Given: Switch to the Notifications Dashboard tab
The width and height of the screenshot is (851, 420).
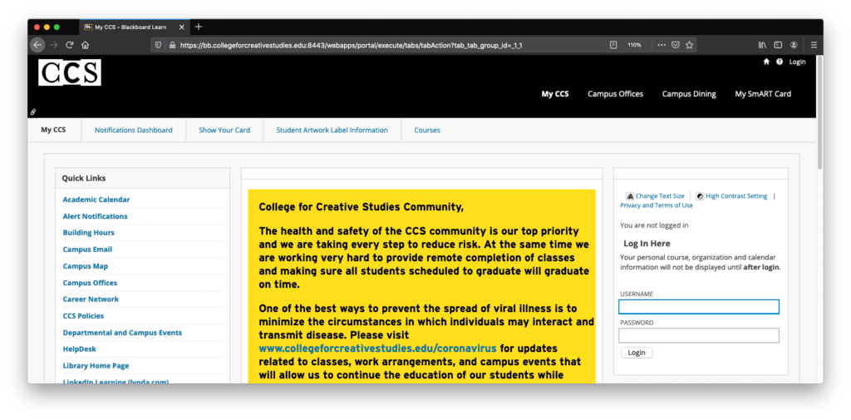Looking at the screenshot, I should [x=133, y=130].
